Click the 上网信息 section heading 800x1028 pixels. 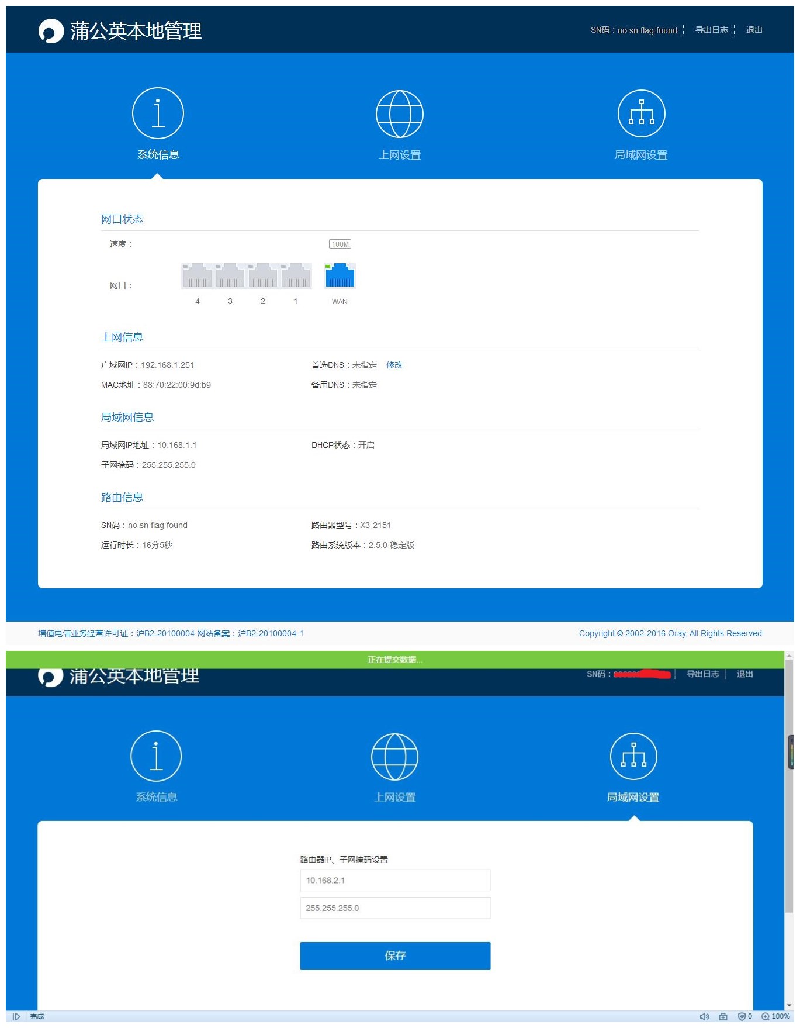[122, 337]
